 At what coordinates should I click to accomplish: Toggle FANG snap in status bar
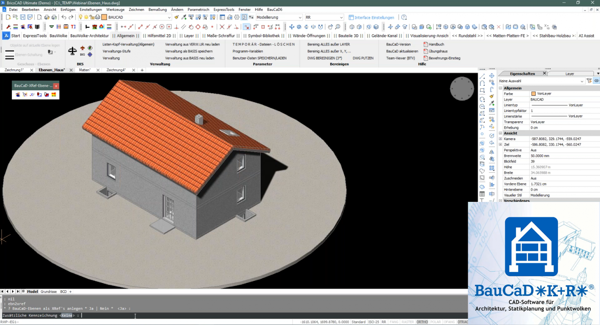coord(394,322)
